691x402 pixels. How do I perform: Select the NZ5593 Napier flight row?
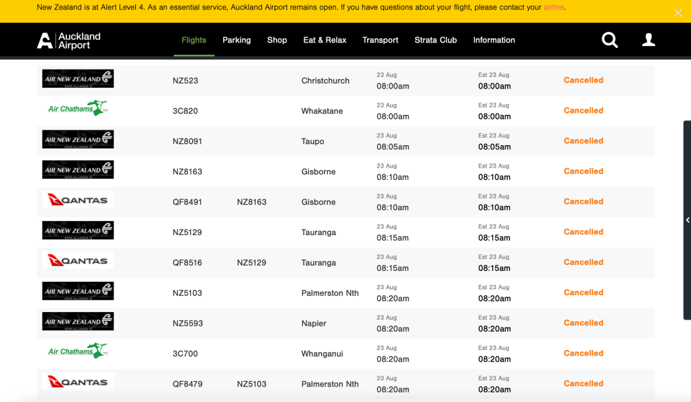(x=314, y=324)
